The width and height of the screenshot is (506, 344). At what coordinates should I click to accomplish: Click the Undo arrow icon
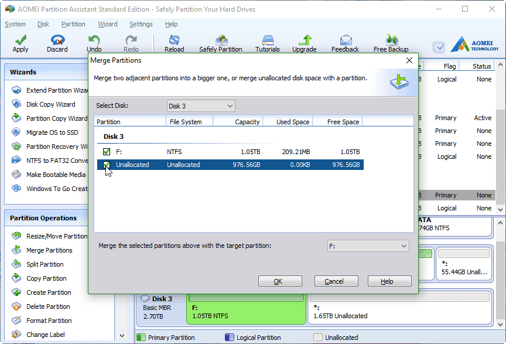tap(94, 40)
